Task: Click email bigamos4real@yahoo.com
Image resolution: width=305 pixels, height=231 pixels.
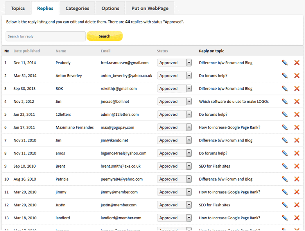Action: coord(124,153)
